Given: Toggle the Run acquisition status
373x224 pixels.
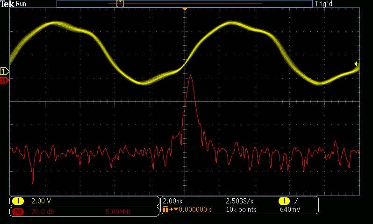Looking at the screenshot, I should (x=21, y=4).
